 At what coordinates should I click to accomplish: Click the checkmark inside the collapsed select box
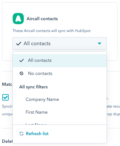[19, 44]
